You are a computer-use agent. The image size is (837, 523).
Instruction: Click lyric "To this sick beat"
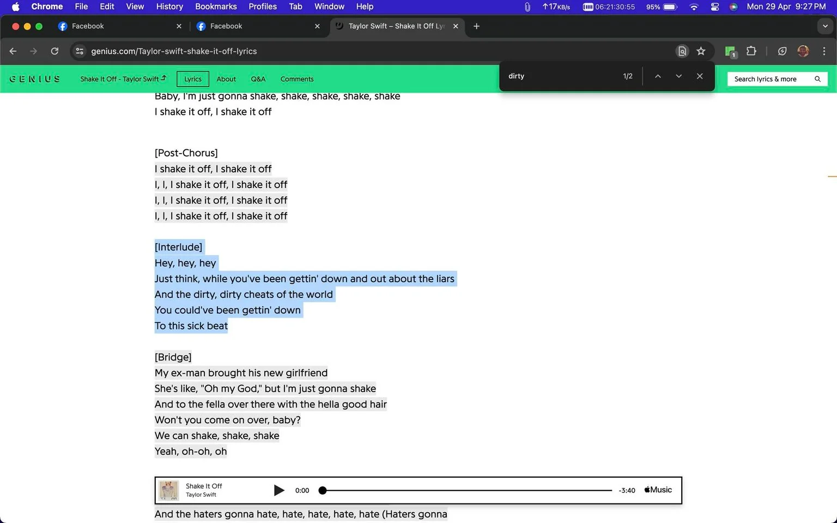tap(191, 326)
